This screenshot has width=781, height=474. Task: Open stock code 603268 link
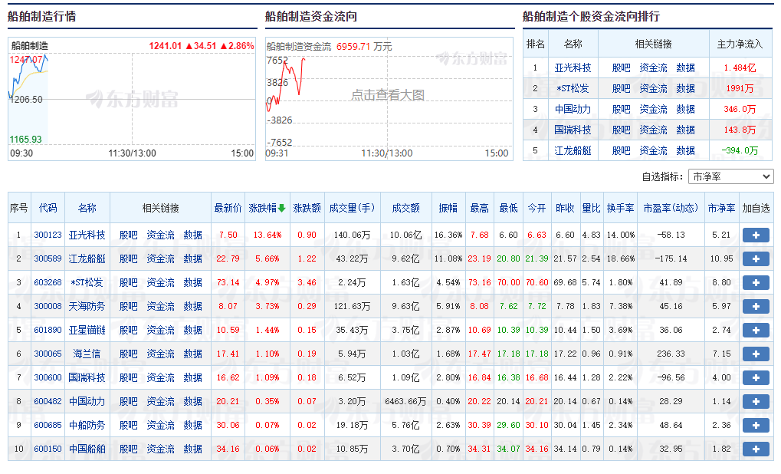pyautogui.click(x=48, y=282)
